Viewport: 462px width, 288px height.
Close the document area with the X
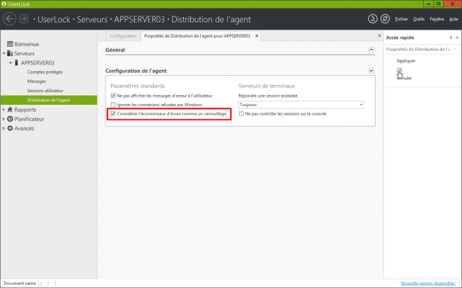point(379,36)
